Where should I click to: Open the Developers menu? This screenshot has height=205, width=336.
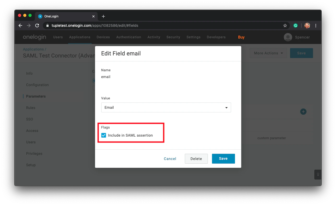pyautogui.click(x=216, y=37)
